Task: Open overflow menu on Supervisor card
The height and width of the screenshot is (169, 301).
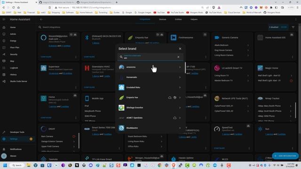Action: coord(76,88)
